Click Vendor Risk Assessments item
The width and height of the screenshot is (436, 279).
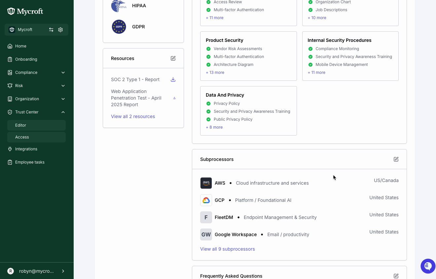(x=238, y=49)
